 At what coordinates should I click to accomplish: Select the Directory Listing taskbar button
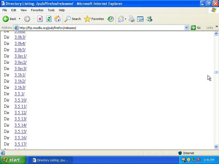(51, 160)
